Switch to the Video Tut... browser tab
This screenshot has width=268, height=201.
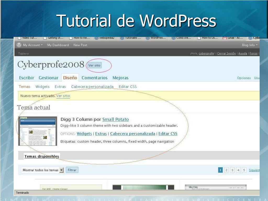pyautogui.click(x=28, y=38)
